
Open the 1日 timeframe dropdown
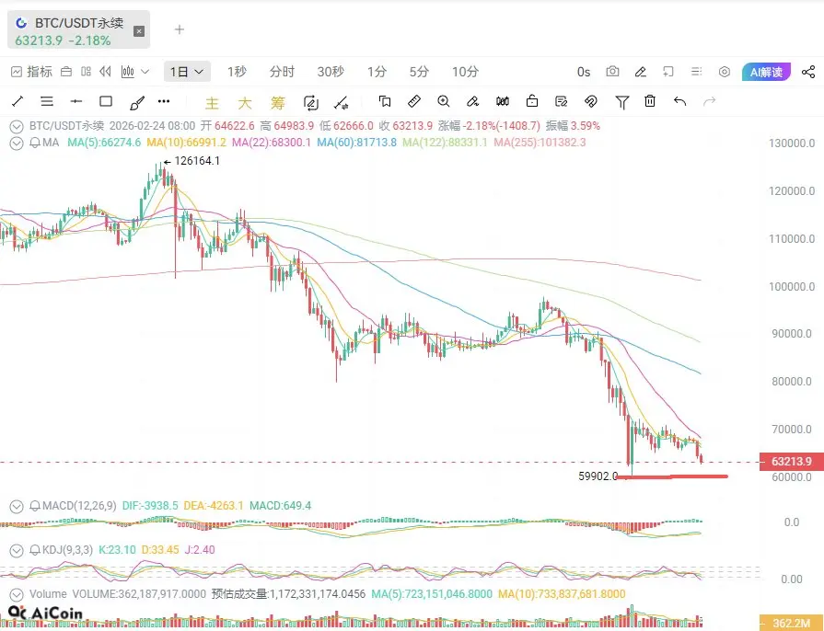(187, 72)
